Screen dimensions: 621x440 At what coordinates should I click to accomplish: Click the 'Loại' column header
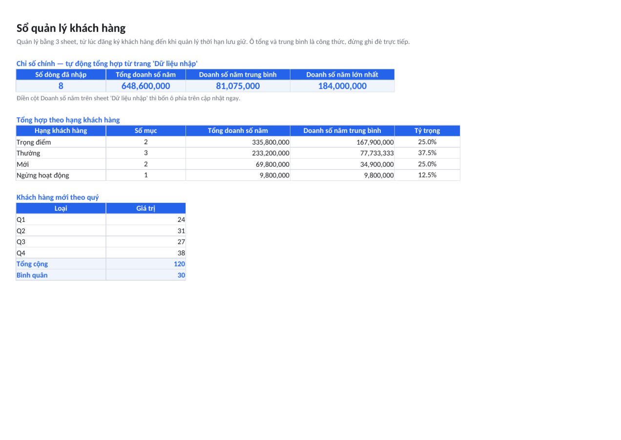[x=61, y=208]
